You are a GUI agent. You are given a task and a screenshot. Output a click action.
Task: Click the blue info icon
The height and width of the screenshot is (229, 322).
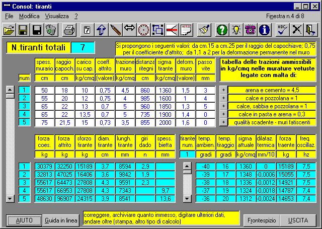264,30
